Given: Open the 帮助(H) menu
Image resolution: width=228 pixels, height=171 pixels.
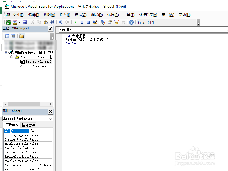Looking at the screenshot, I should point(185,15).
